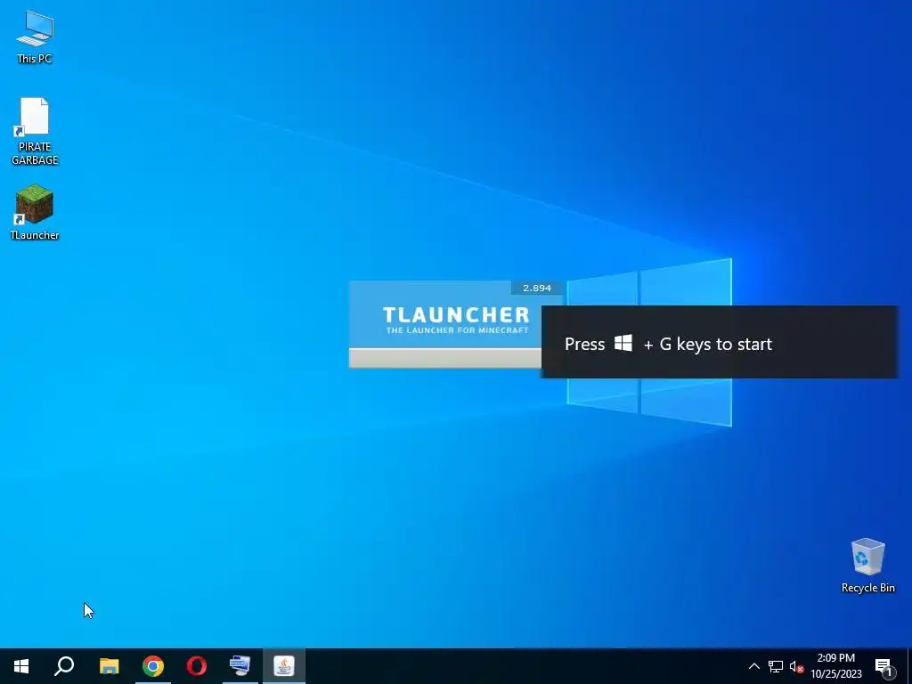912x684 pixels.
Task: Open network status tray icon
Action: (776, 666)
